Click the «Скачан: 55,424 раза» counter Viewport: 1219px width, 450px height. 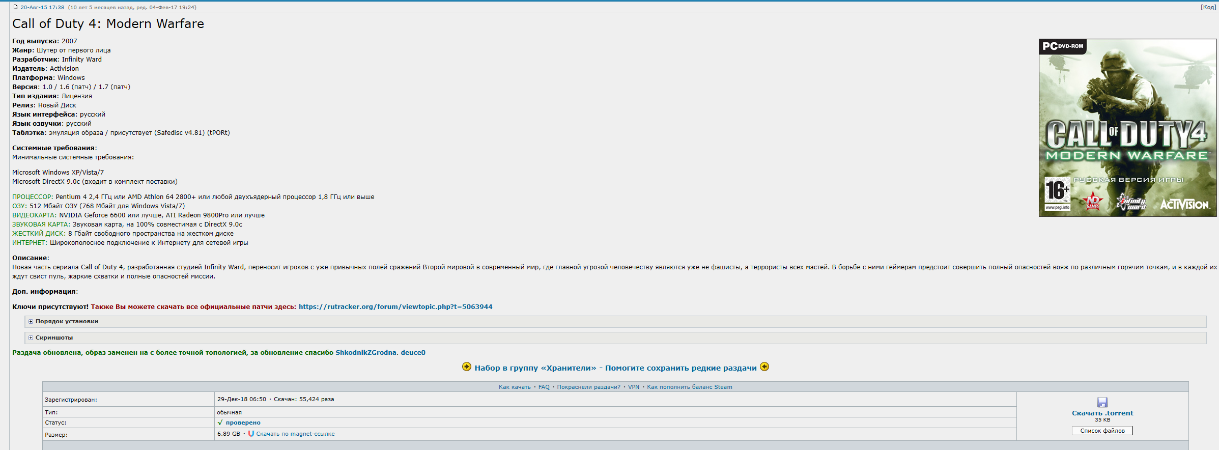(304, 400)
